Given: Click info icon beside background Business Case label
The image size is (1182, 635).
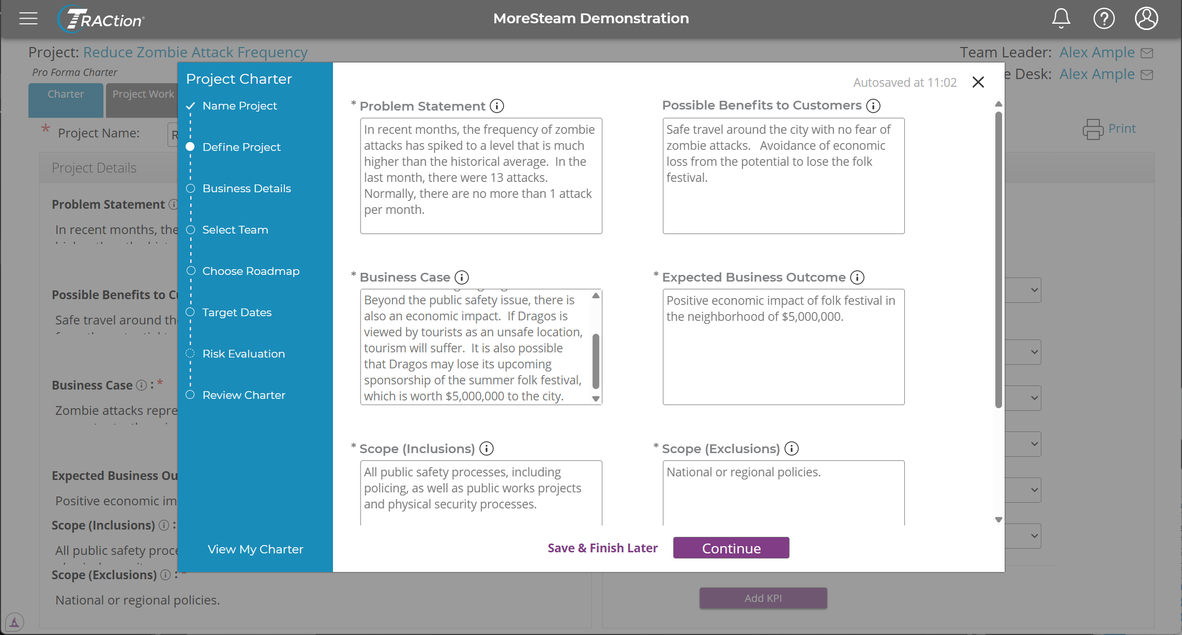Looking at the screenshot, I should 141,385.
